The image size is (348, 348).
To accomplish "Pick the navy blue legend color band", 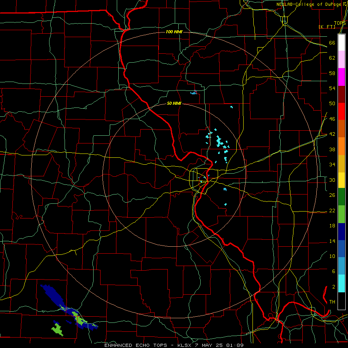I will [x=341, y=232].
